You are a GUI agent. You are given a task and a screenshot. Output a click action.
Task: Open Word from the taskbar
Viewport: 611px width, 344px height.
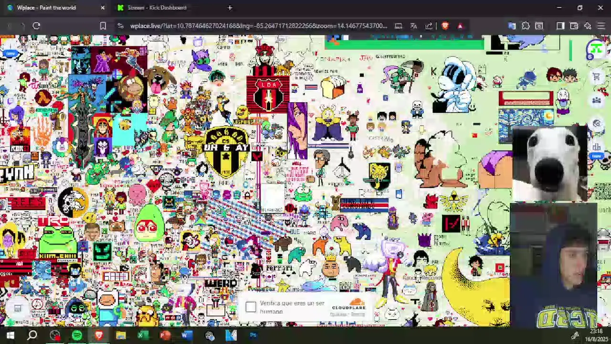[x=187, y=335]
